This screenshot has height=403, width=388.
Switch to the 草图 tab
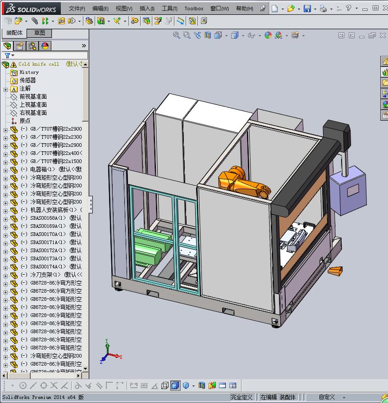[39, 33]
